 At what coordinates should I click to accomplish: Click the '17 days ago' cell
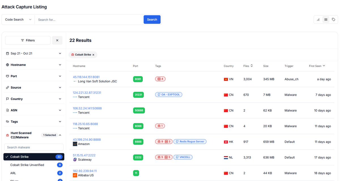[x=322, y=157]
